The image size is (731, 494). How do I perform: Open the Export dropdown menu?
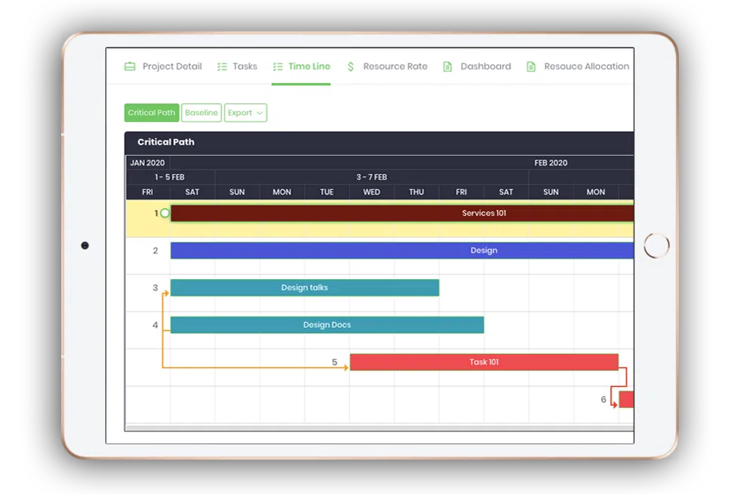[245, 113]
